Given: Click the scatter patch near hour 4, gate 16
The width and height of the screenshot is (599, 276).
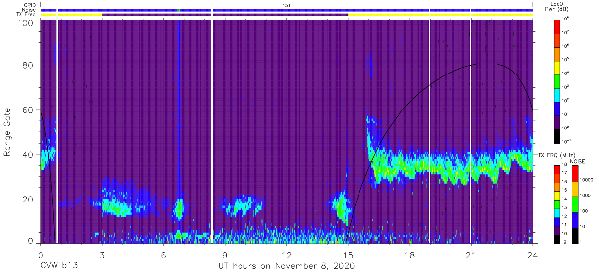Looking at the screenshot, I should [x=117, y=207].
